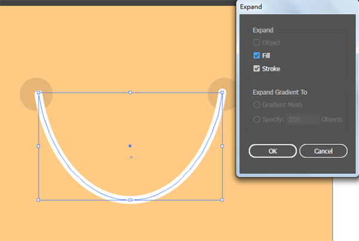This screenshot has width=359, height=241.
Task: Click the right-middle bounding box handle
Action: [222, 146]
